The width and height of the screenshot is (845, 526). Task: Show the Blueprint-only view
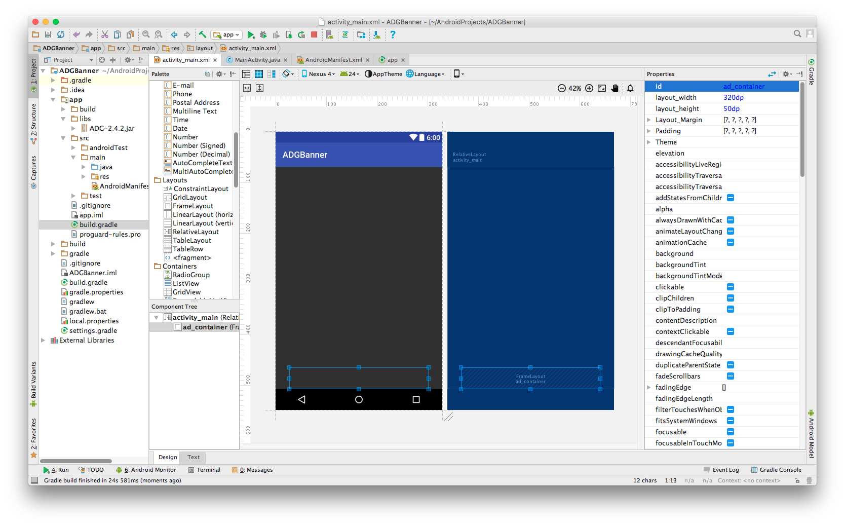pos(259,74)
